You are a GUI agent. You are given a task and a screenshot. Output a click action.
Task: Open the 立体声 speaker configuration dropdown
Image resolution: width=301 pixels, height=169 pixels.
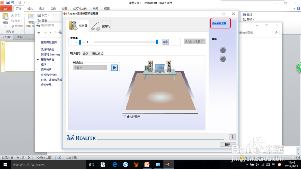(90, 68)
